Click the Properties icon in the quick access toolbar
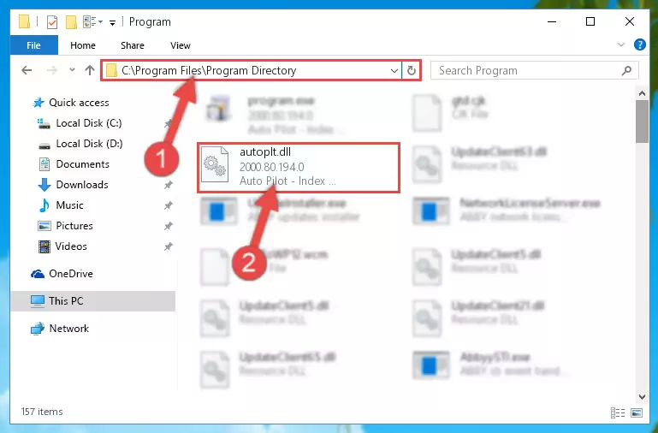 pos(52,21)
